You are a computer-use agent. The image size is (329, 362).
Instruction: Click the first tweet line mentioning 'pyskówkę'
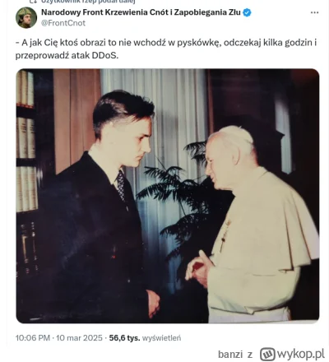[166, 43]
